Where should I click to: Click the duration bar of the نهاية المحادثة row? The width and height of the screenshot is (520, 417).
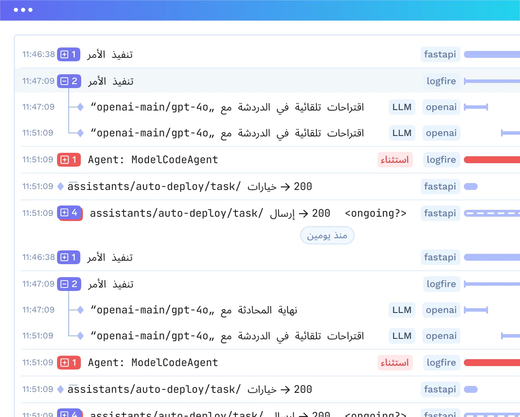[476, 310]
